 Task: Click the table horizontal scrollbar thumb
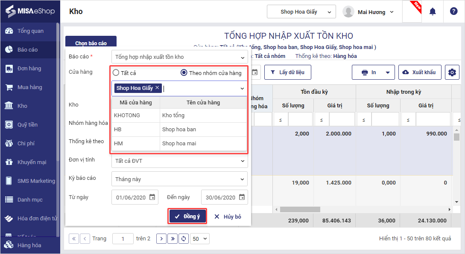(x=300, y=209)
